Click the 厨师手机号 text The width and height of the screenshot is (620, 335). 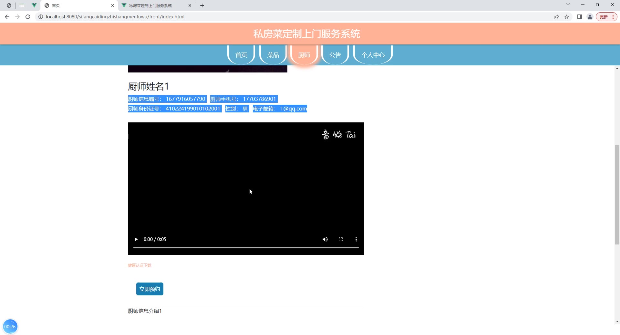coord(244,99)
